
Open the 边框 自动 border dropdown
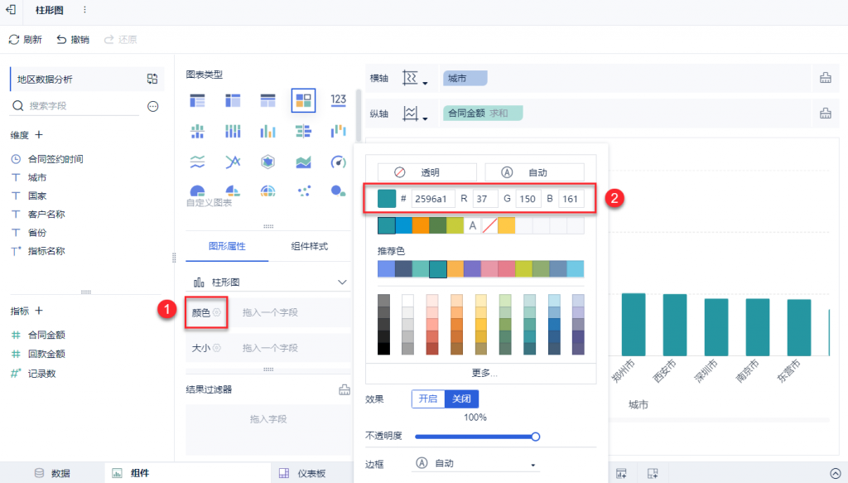[x=476, y=463]
